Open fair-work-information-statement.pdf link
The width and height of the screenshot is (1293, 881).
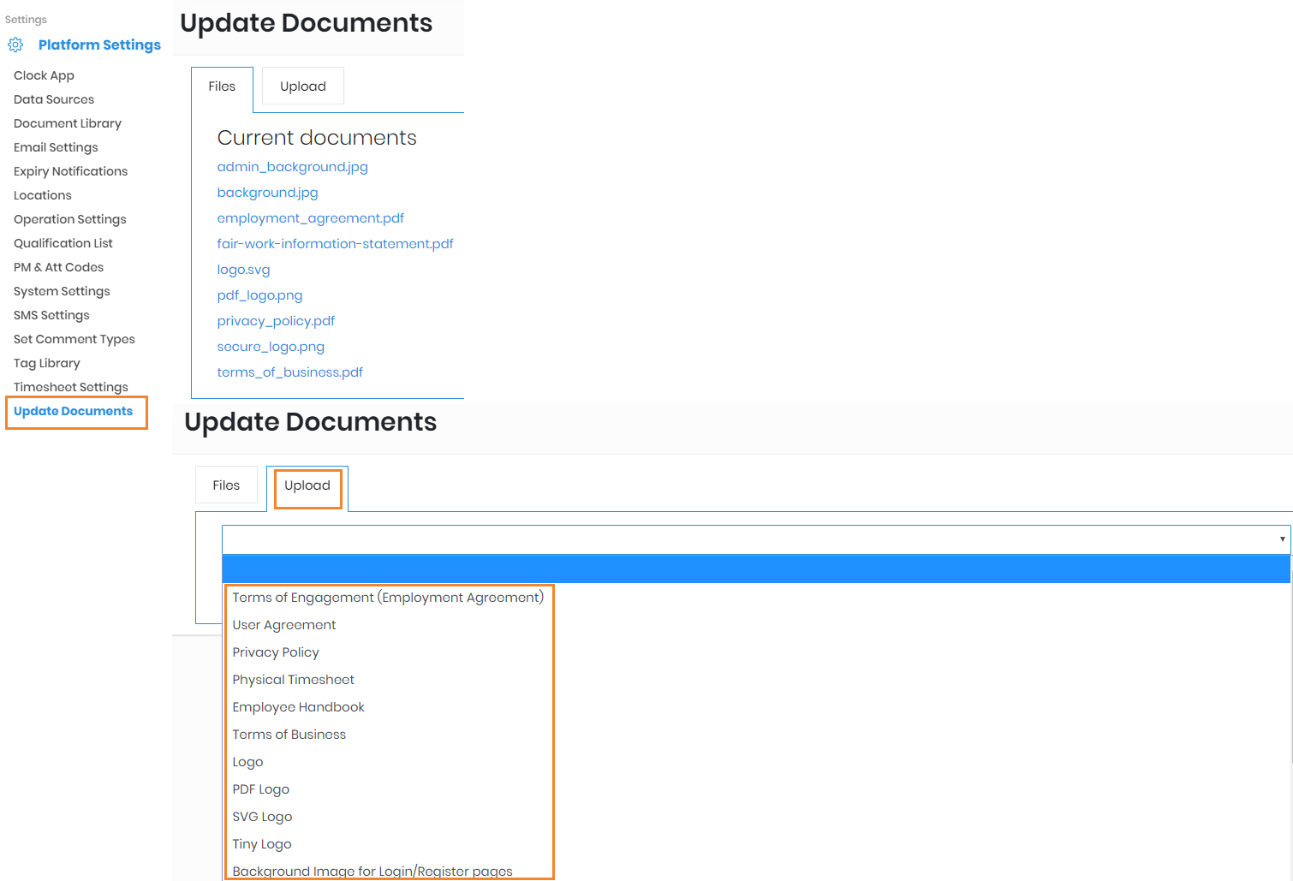335,244
